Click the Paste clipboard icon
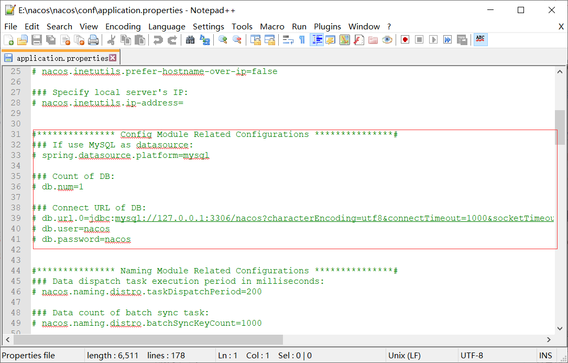This screenshot has width=568, height=363. (140, 40)
